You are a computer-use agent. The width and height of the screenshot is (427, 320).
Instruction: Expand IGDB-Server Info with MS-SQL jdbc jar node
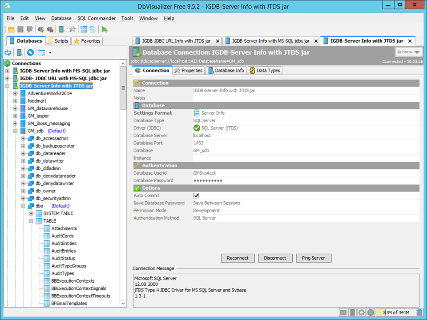point(8,71)
